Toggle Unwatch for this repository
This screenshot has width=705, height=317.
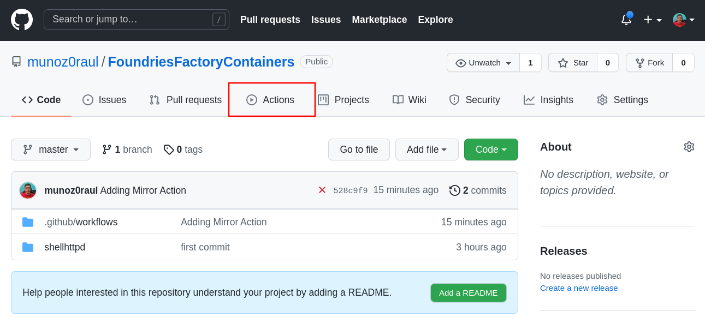pyautogui.click(x=483, y=63)
